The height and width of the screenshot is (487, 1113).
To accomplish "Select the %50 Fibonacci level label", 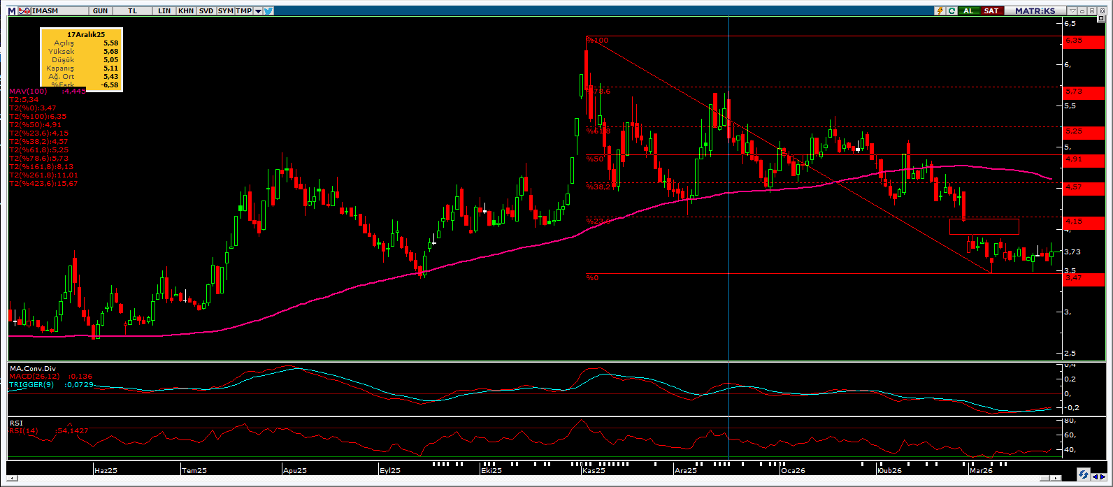I will coord(595,159).
